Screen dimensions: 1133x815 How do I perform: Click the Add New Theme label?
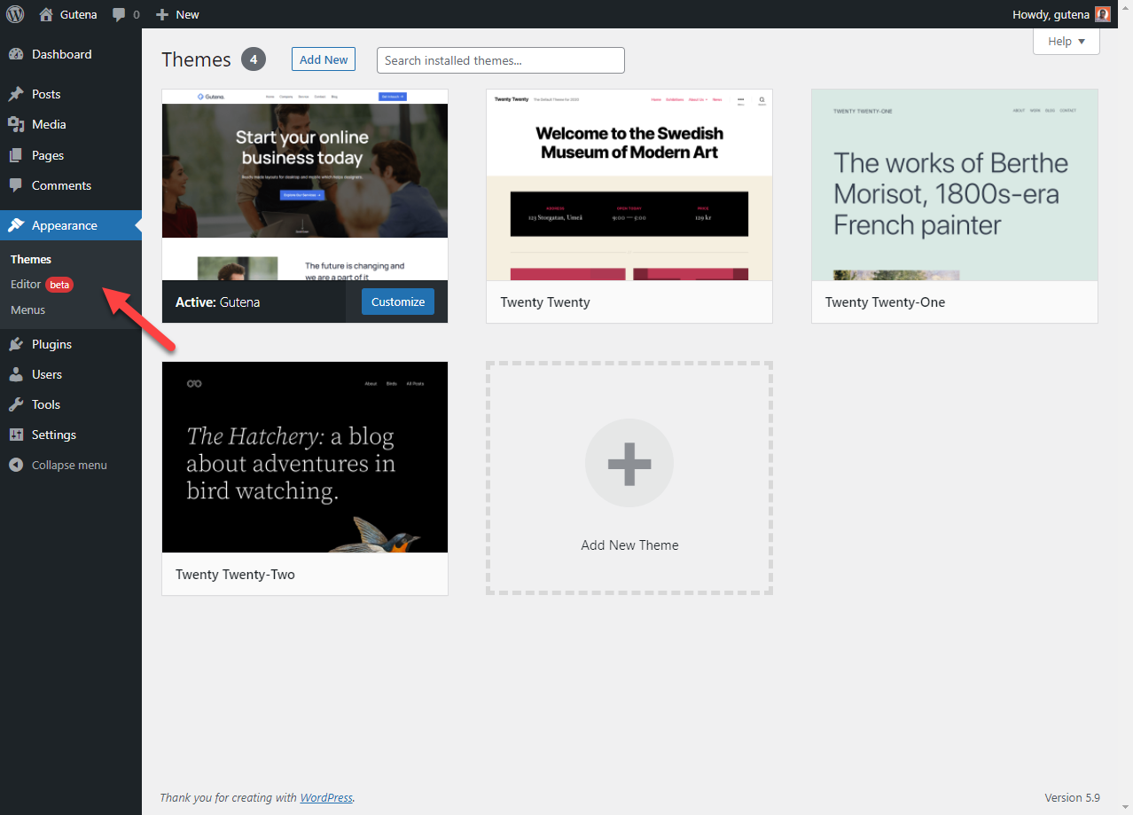tap(629, 545)
